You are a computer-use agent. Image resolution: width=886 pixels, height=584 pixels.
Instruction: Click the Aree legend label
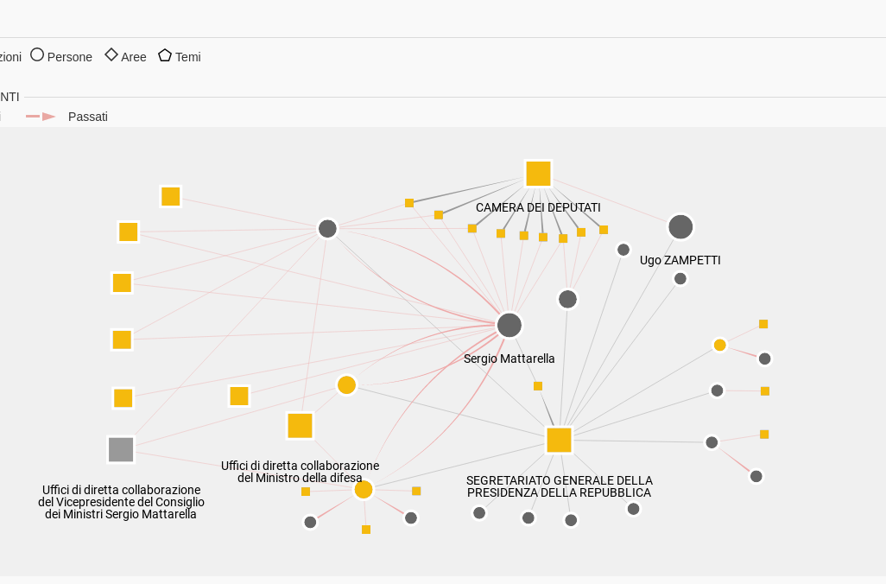(x=133, y=57)
